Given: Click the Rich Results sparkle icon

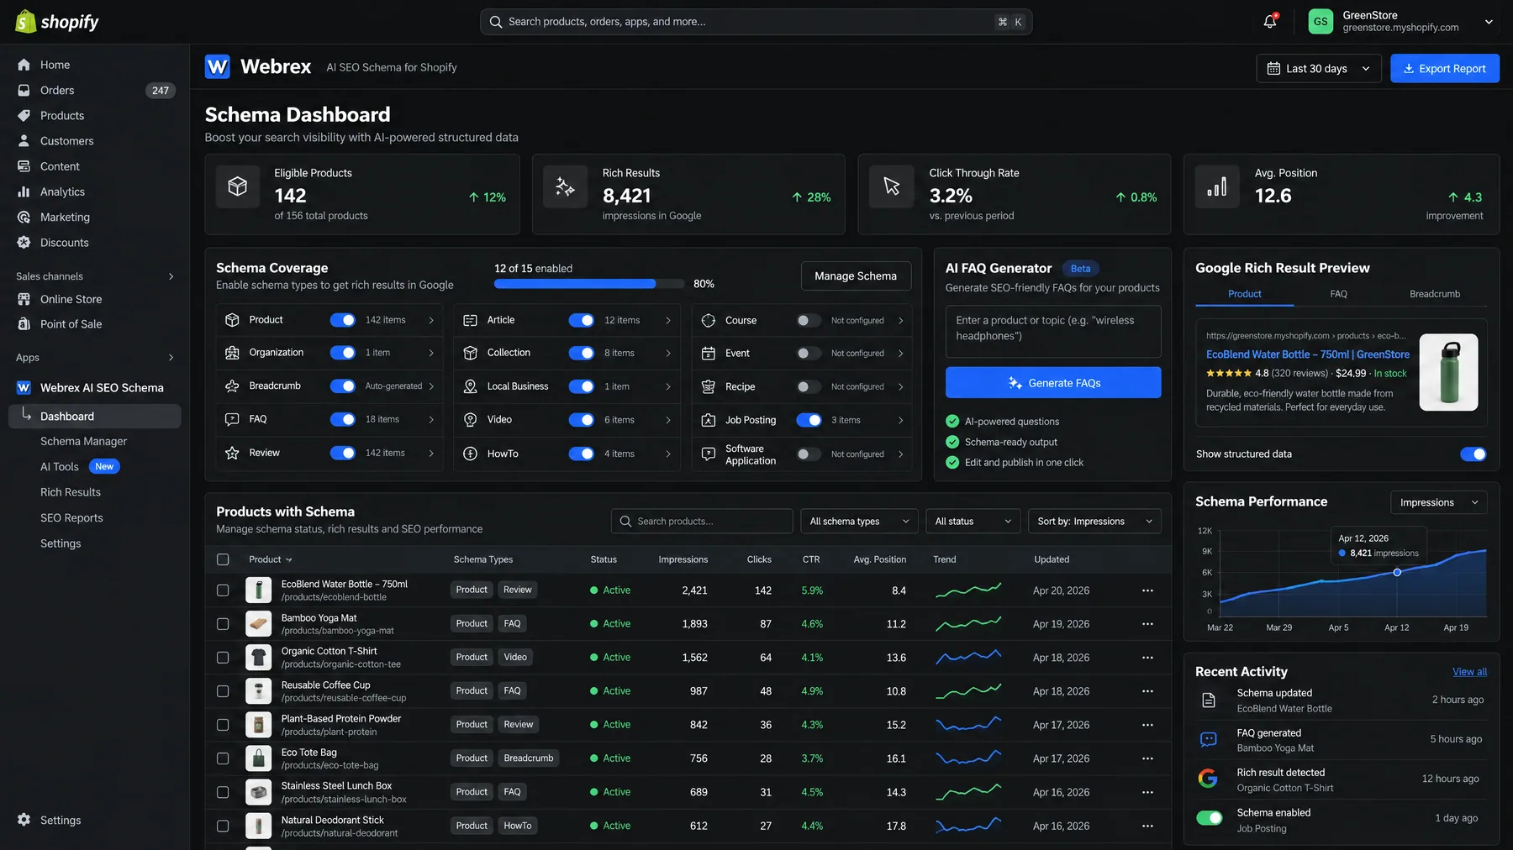Looking at the screenshot, I should coord(566,186).
